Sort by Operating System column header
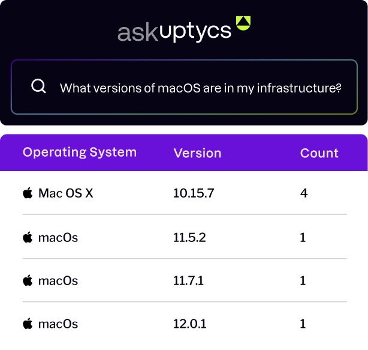368x350 pixels. pyautogui.click(x=80, y=152)
